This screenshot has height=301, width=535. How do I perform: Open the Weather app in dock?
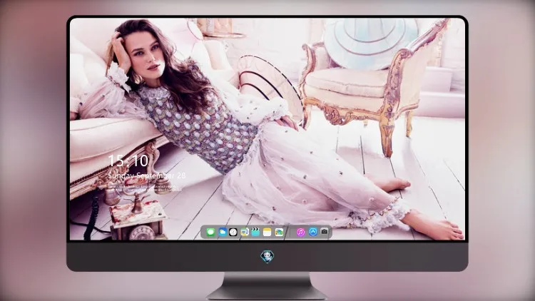(x=223, y=232)
